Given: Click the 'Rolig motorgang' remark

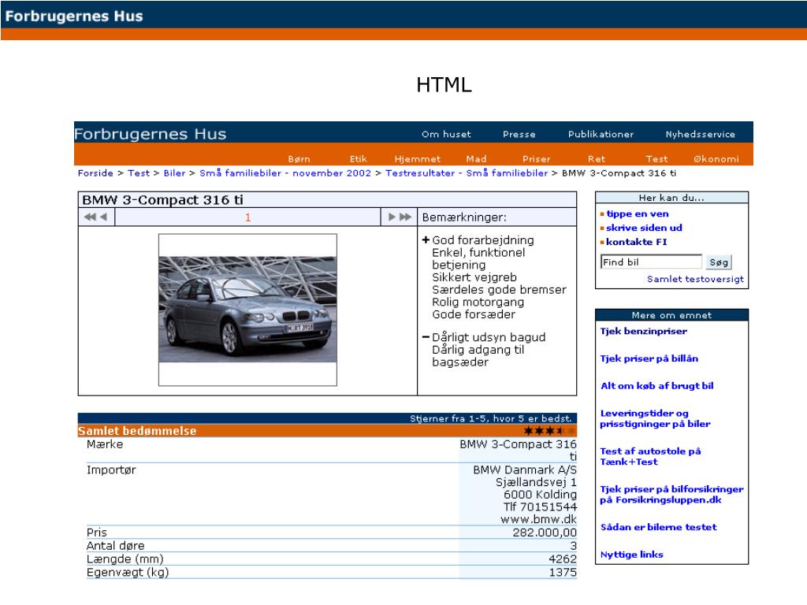Looking at the screenshot, I should pyautogui.click(x=478, y=302).
